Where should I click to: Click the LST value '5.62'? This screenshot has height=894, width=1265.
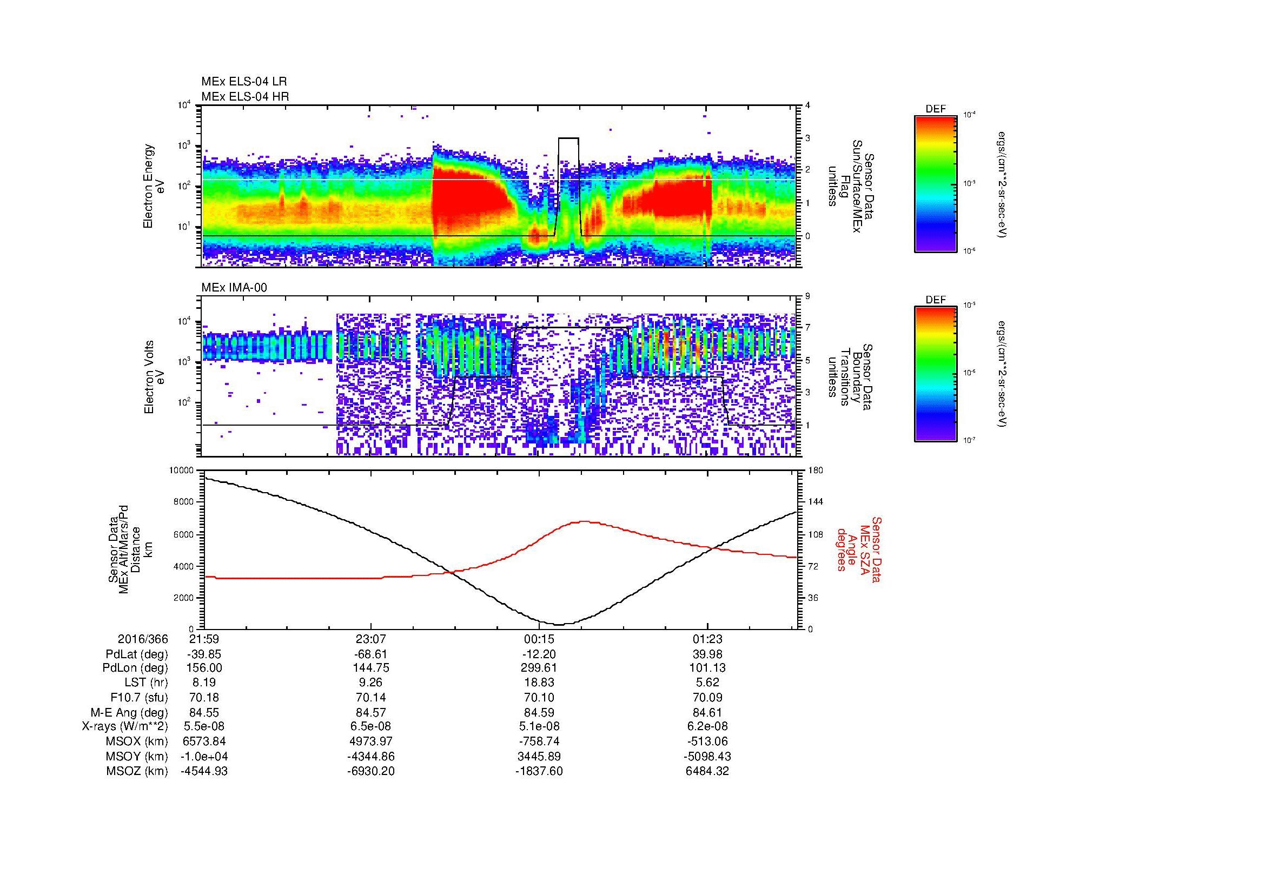click(x=707, y=683)
